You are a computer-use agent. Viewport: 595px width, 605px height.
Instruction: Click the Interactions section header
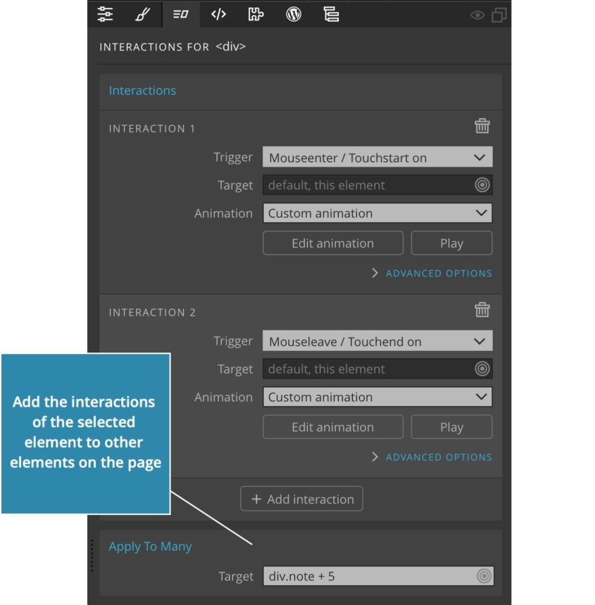click(x=142, y=90)
